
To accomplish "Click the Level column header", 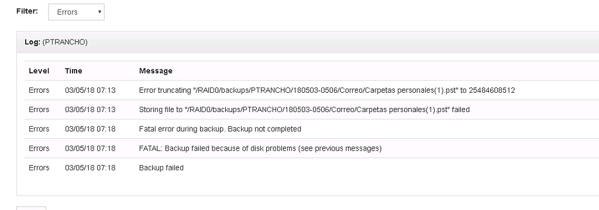I will pos(39,71).
